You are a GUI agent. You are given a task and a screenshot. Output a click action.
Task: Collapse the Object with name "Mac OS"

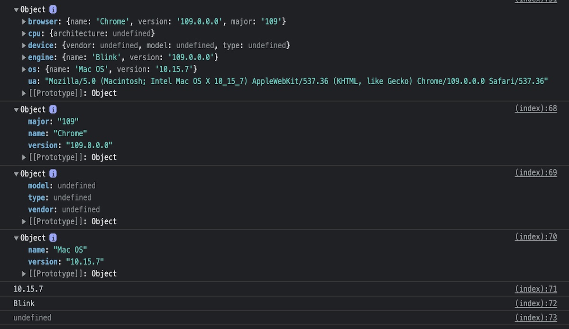(16, 238)
